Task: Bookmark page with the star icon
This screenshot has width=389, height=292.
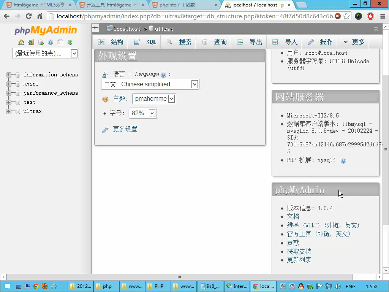Action: (x=346, y=16)
